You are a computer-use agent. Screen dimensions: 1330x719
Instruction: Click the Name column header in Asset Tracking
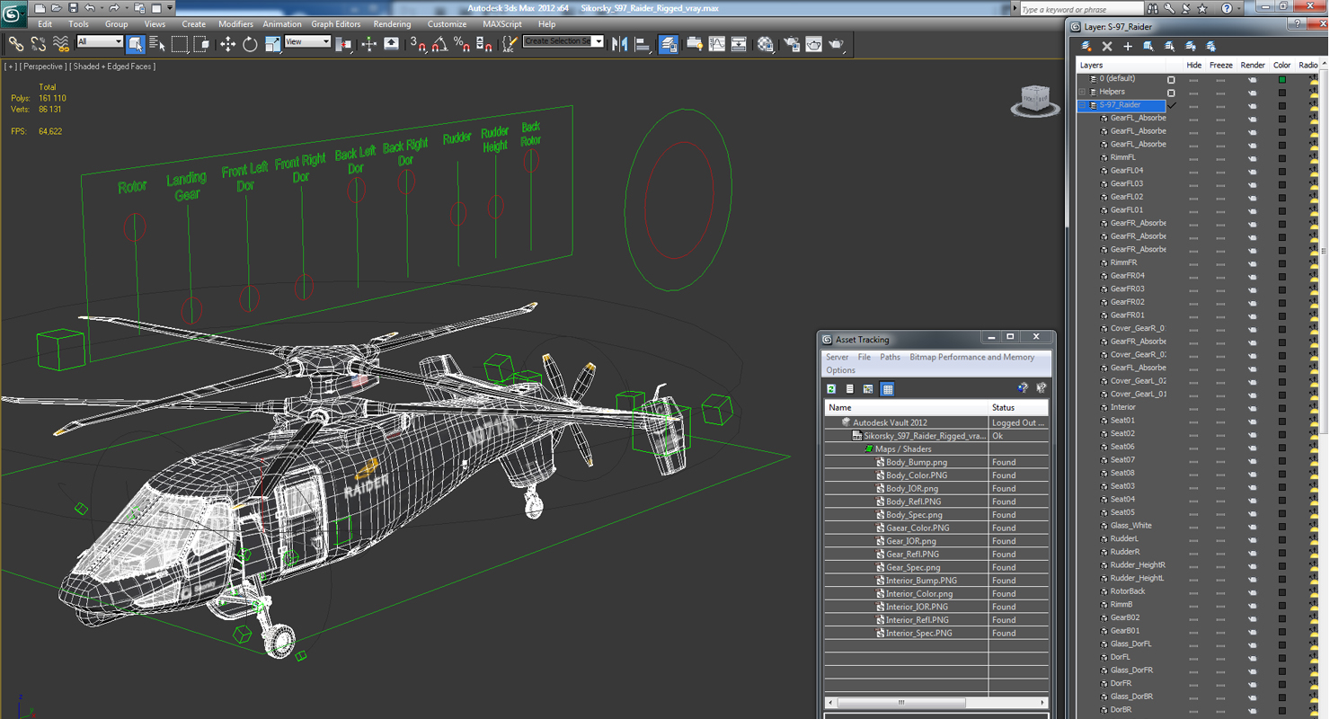click(x=906, y=407)
